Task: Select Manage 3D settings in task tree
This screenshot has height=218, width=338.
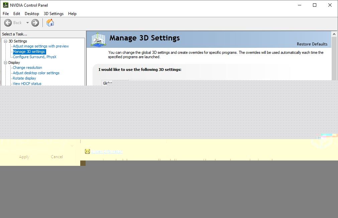Action: (29, 51)
